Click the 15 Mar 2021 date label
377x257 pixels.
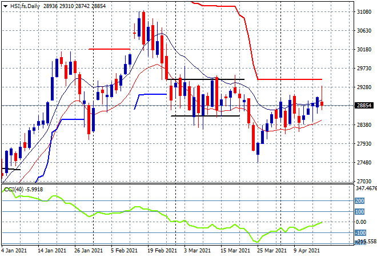[235, 251]
